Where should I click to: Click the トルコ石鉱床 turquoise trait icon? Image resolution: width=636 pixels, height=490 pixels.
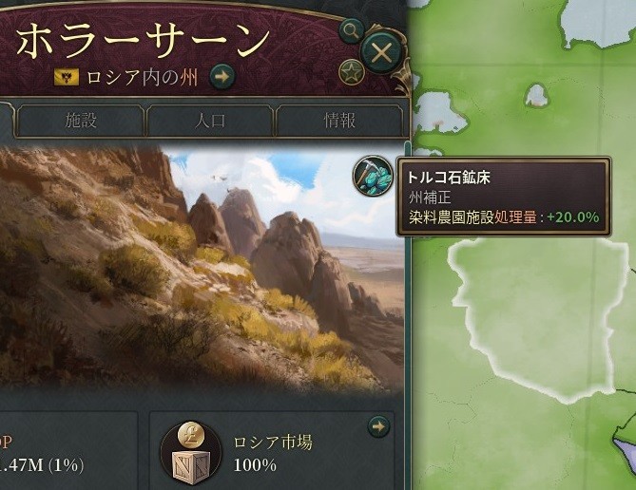click(x=374, y=176)
